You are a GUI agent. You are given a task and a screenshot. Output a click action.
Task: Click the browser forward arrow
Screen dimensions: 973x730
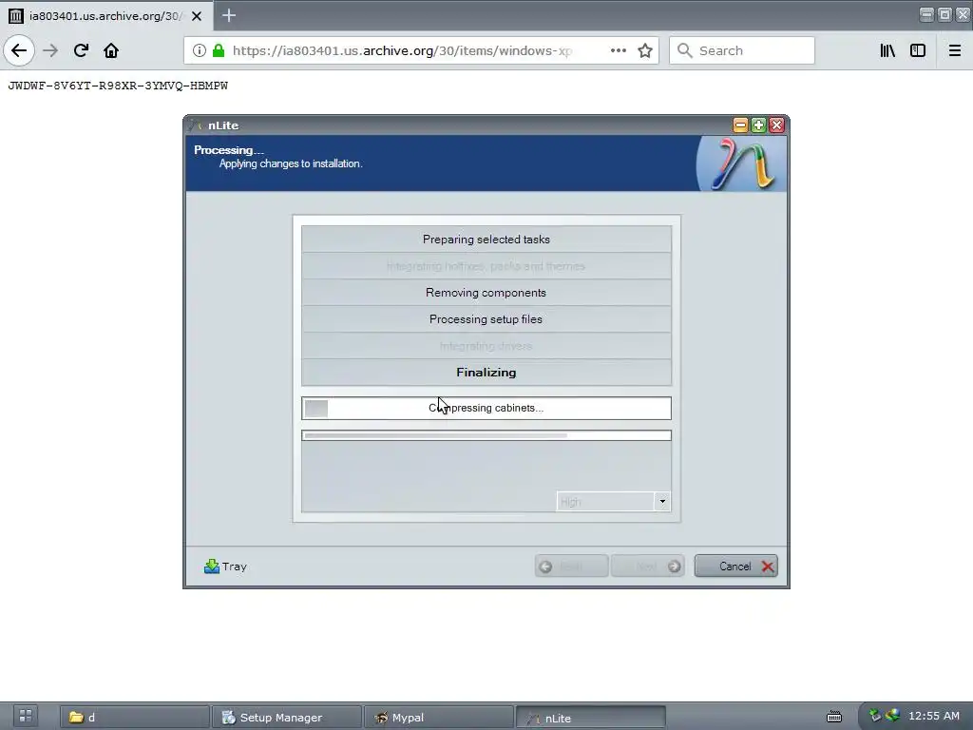coord(50,50)
